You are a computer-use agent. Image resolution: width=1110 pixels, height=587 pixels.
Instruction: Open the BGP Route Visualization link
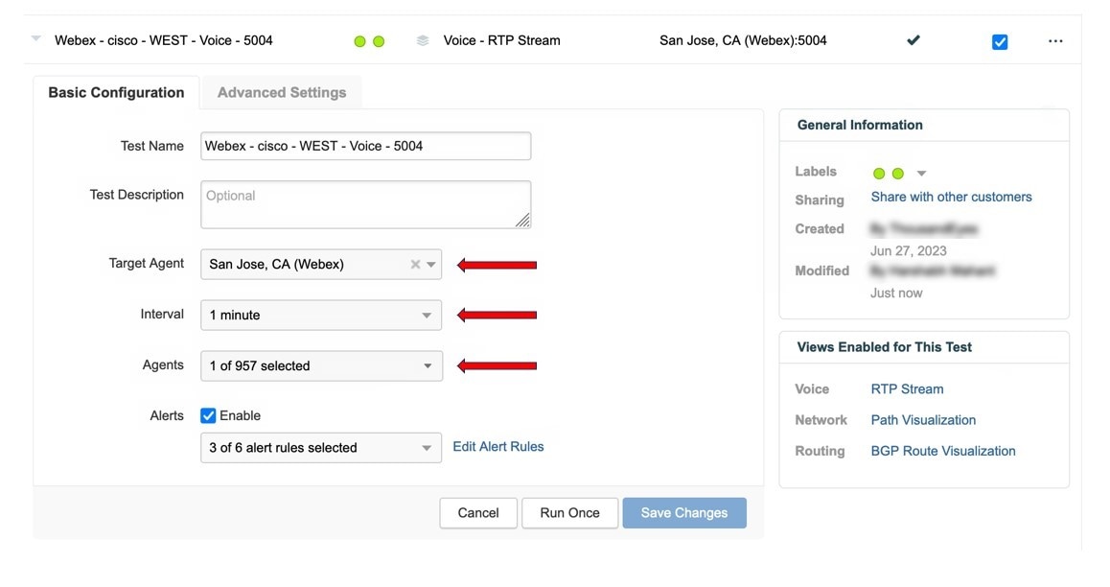(943, 451)
